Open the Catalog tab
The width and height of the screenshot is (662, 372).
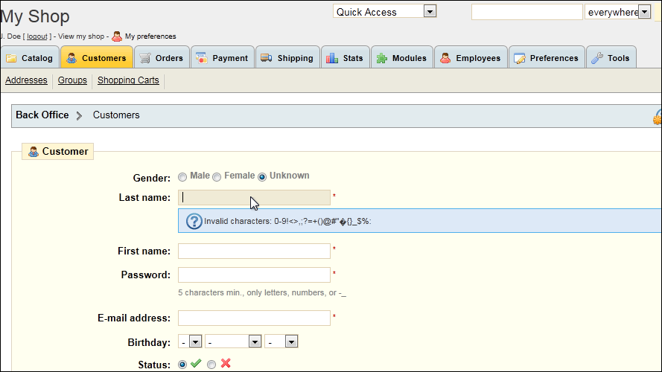(x=30, y=57)
